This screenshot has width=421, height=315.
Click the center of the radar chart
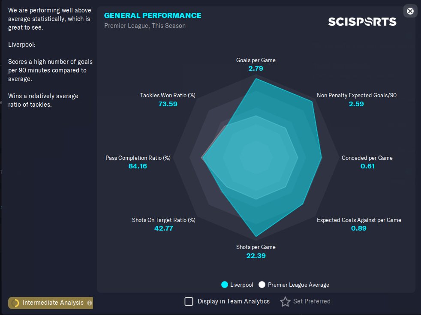256,158
